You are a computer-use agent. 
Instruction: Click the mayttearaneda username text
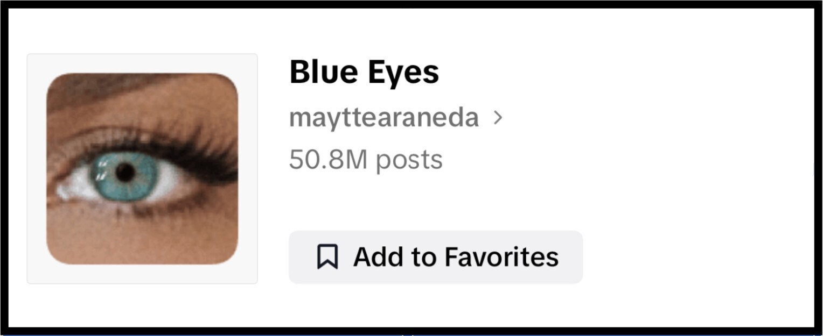coord(383,118)
